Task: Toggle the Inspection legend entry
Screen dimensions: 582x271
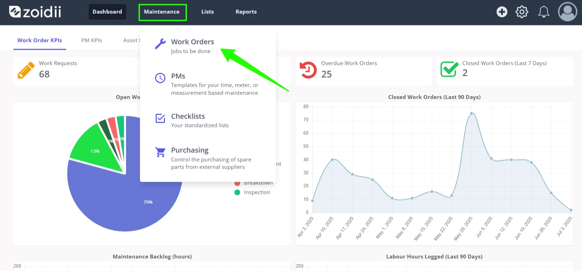Action: click(252, 192)
